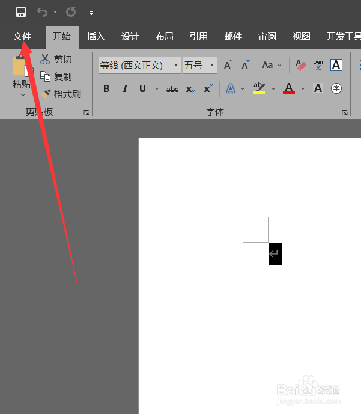361x414 pixels.
Task: Open the font name box 等线 (西文正文)
Action: coord(140,65)
